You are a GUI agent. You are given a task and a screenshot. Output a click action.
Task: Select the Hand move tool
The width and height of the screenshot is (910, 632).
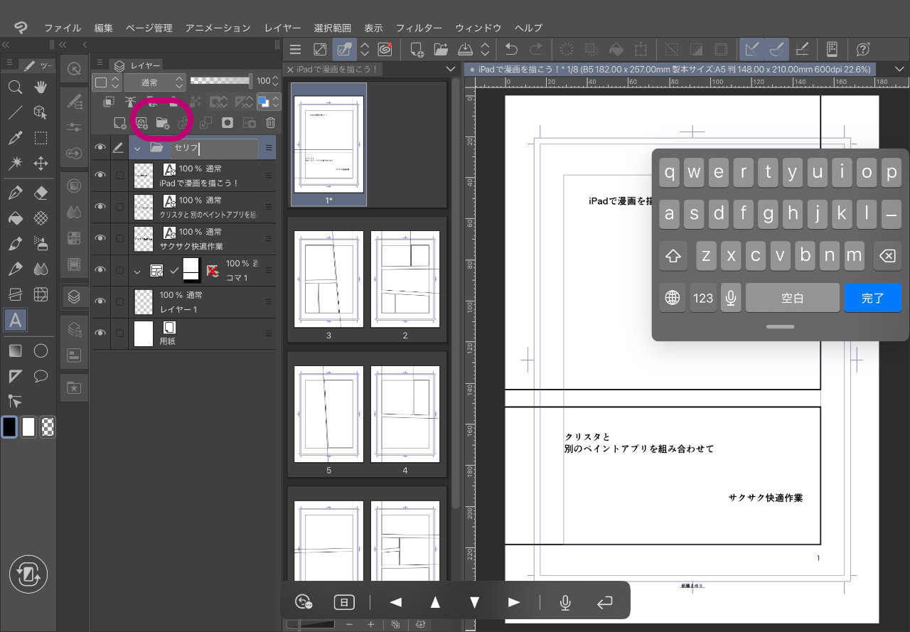(41, 87)
